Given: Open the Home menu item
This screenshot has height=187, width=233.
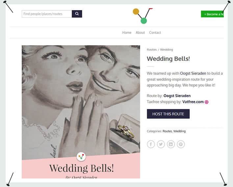Looking at the screenshot, I should point(127,32).
